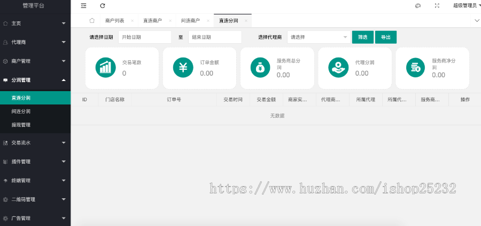The width and height of the screenshot is (481, 226).
Task: Click the 管理平台 title
Action: [34, 5]
